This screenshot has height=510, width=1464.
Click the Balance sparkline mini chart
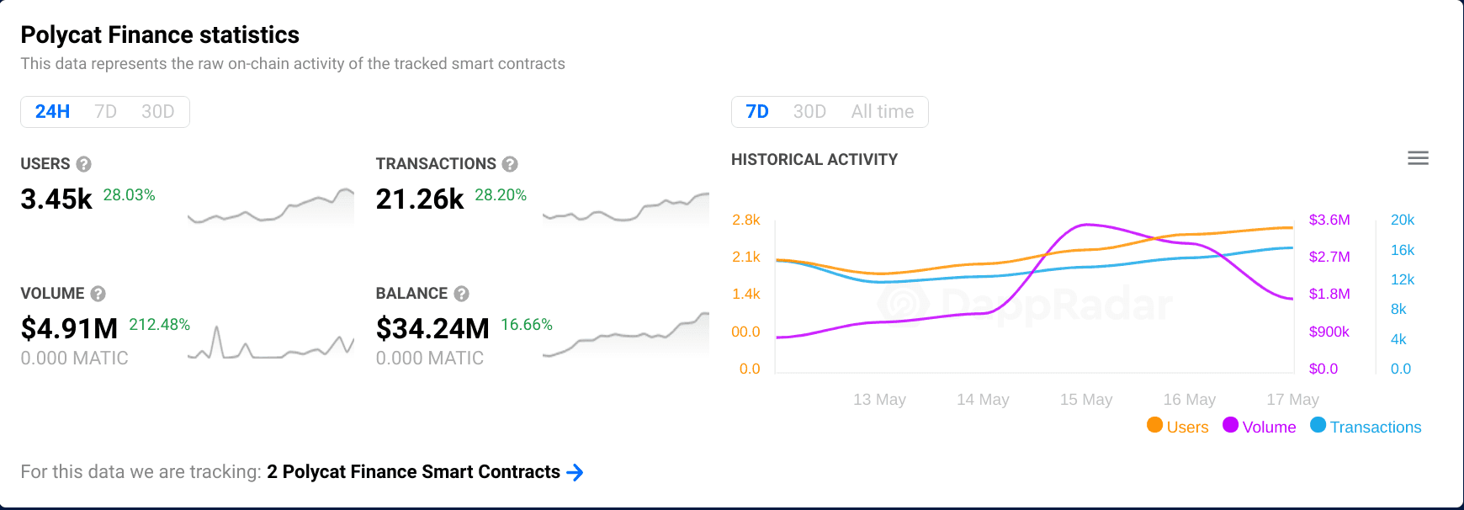pyautogui.click(x=626, y=334)
